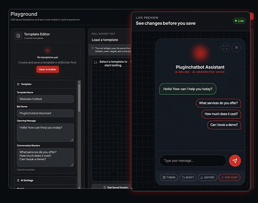This screenshot has height=203, width=258.
Task: Click the scrollbar up arrow in Template Editor
Action: tap(79, 82)
